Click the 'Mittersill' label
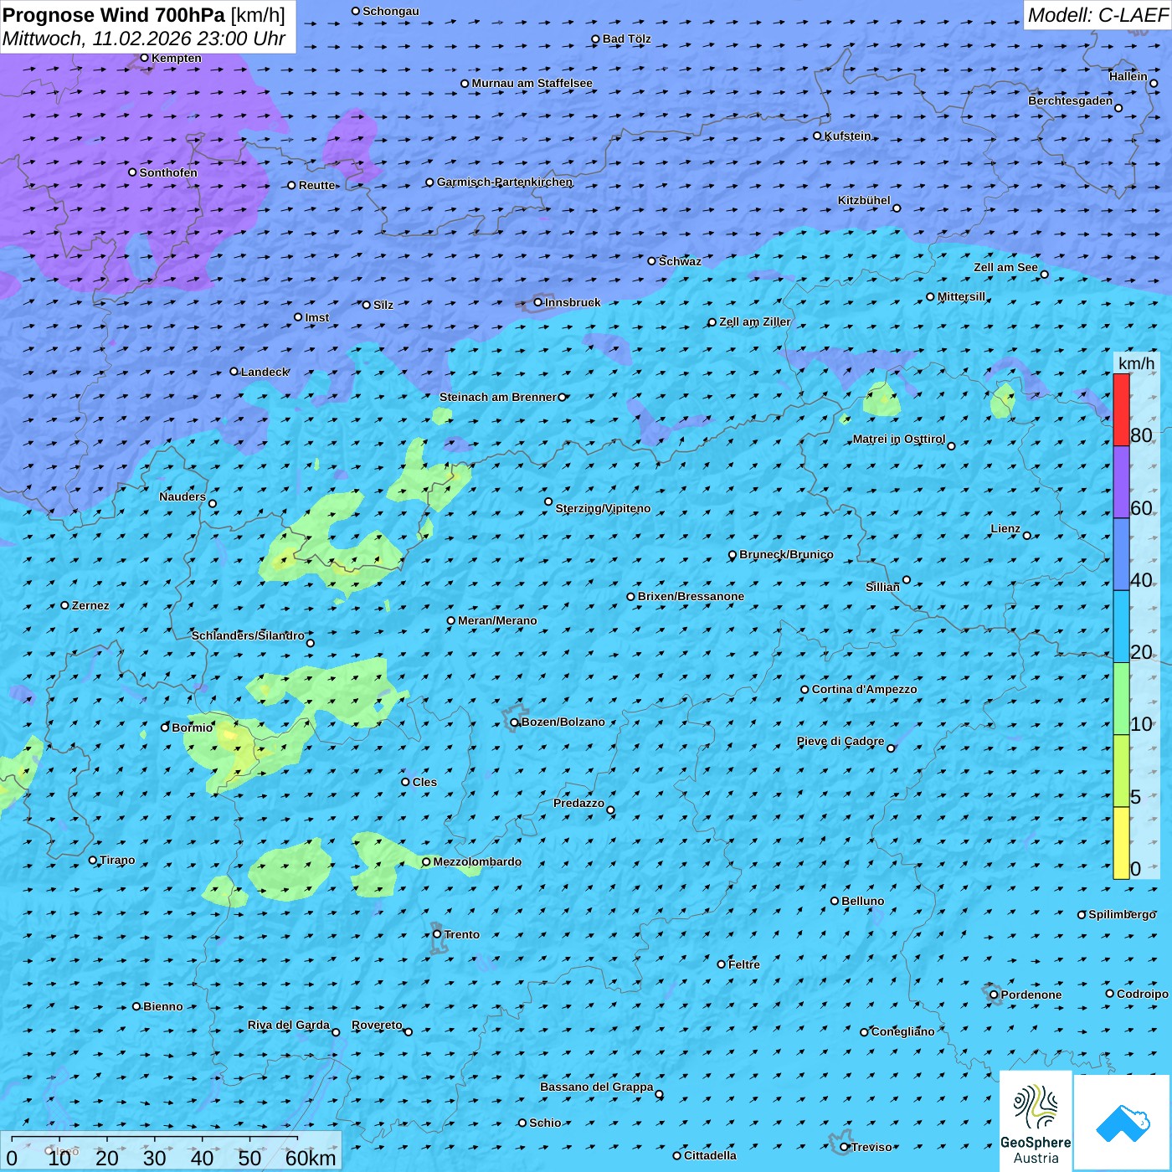Image resolution: width=1172 pixels, height=1172 pixels. click(962, 296)
